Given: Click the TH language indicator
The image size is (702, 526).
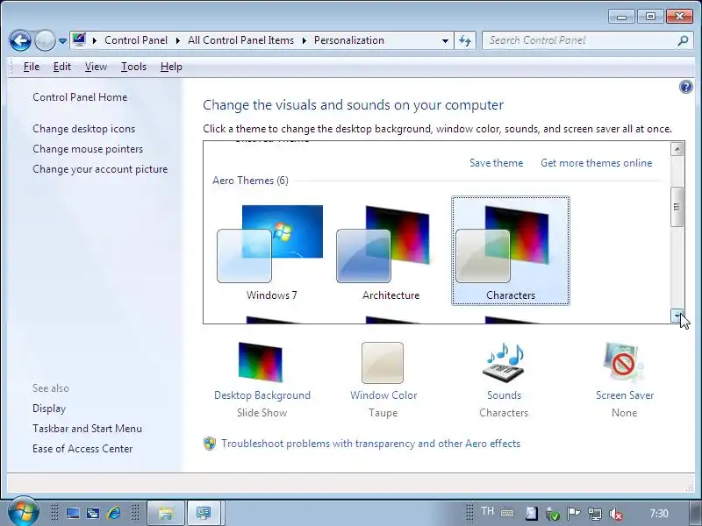Looking at the screenshot, I should (487, 511).
